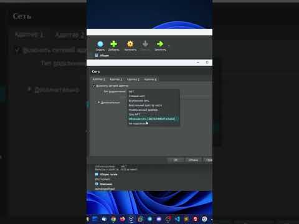Image resolution: width=299 pixels, height=224 pixels.
Task: Choose NAT in the connection type list
Action: 153,91
